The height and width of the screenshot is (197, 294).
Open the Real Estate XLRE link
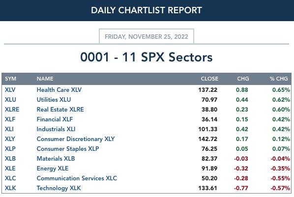(60, 110)
